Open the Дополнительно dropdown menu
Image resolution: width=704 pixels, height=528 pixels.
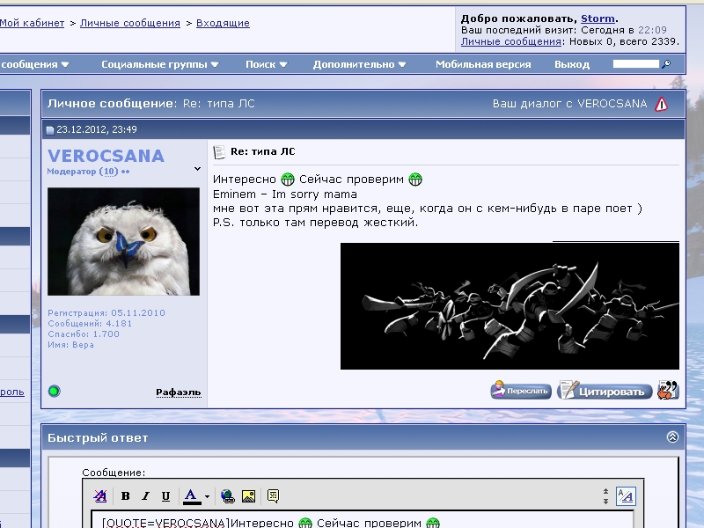pos(359,64)
